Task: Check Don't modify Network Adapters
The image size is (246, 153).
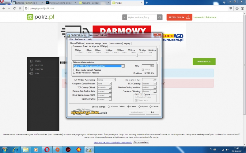Action: coord(74,70)
